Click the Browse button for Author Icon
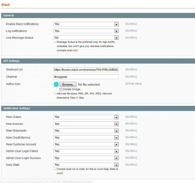This screenshot has height=183, width=195. pos(68,85)
